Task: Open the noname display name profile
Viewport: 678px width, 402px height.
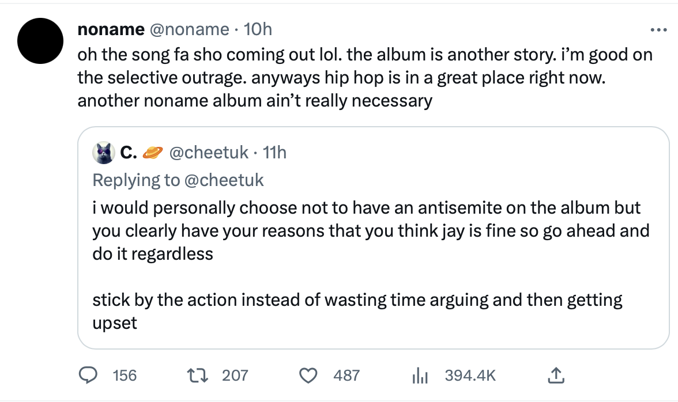Action: point(111,29)
